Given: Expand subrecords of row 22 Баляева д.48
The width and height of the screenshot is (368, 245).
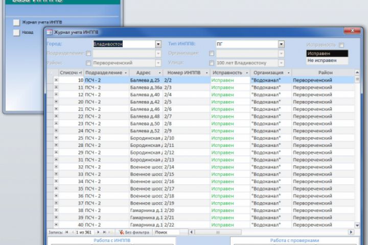Looking at the screenshot, I should point(56,116).
